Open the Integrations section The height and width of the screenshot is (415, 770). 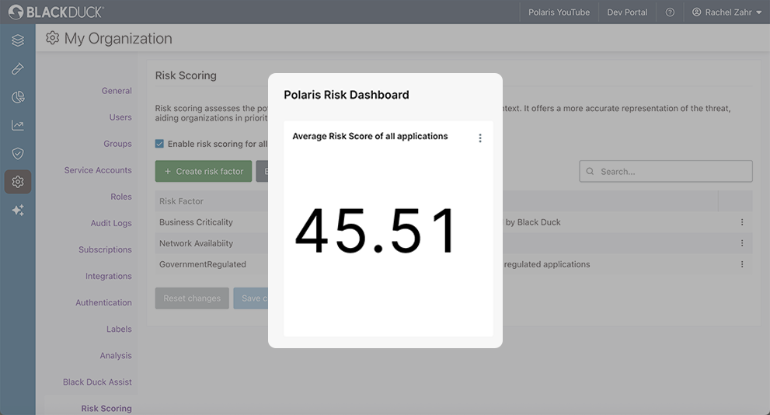tap(109, 277)
